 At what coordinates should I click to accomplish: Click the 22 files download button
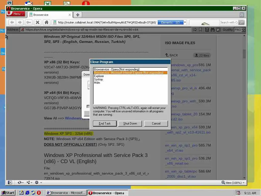(202, 55)
